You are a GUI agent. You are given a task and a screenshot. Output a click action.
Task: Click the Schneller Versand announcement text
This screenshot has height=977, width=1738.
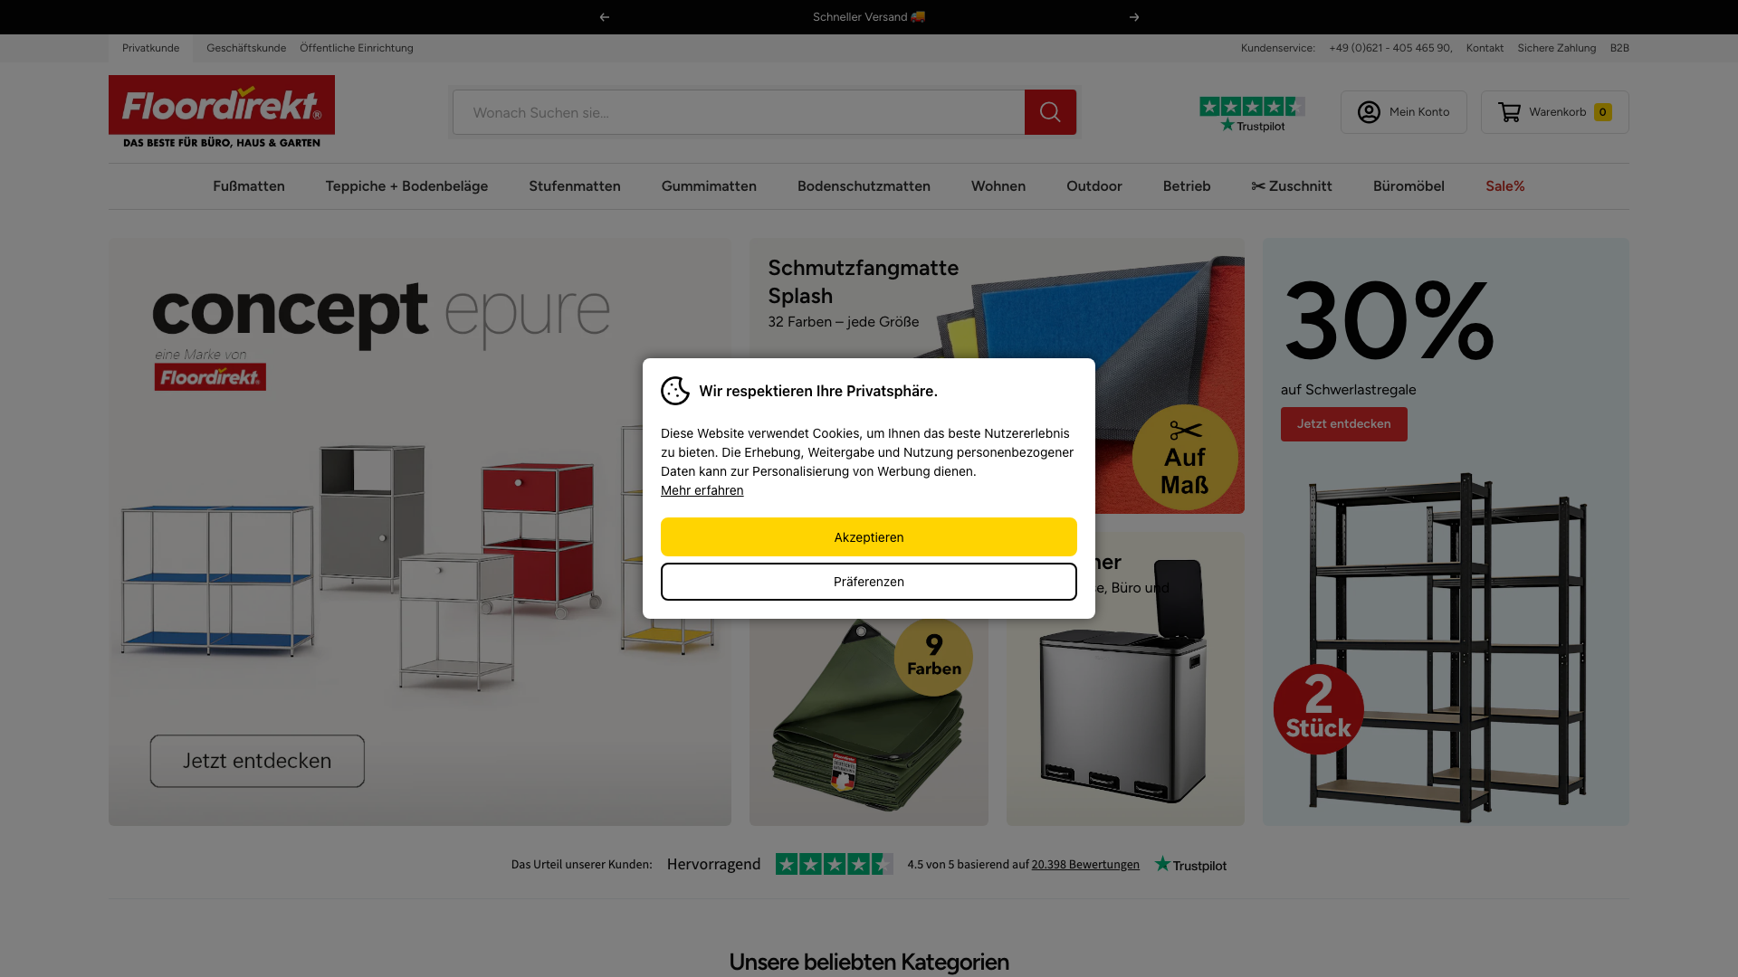[869, 17]
